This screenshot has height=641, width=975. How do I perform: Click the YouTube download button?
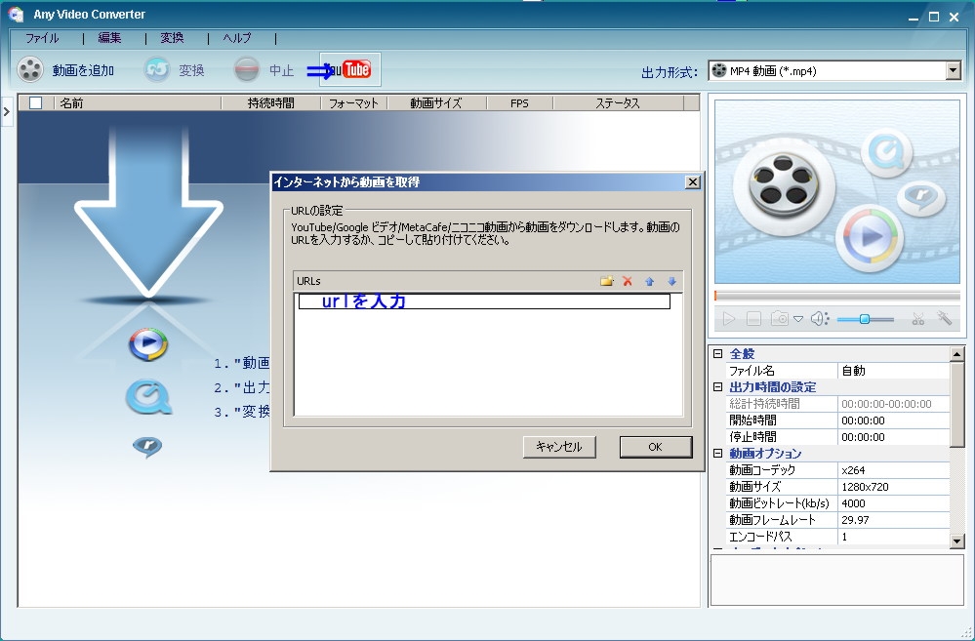[350, 69]
